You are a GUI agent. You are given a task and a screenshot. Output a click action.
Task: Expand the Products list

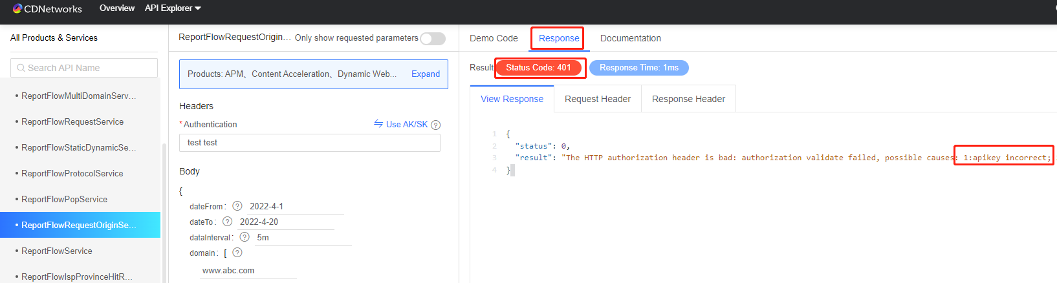pyautogui.click(x=426, y=74)
